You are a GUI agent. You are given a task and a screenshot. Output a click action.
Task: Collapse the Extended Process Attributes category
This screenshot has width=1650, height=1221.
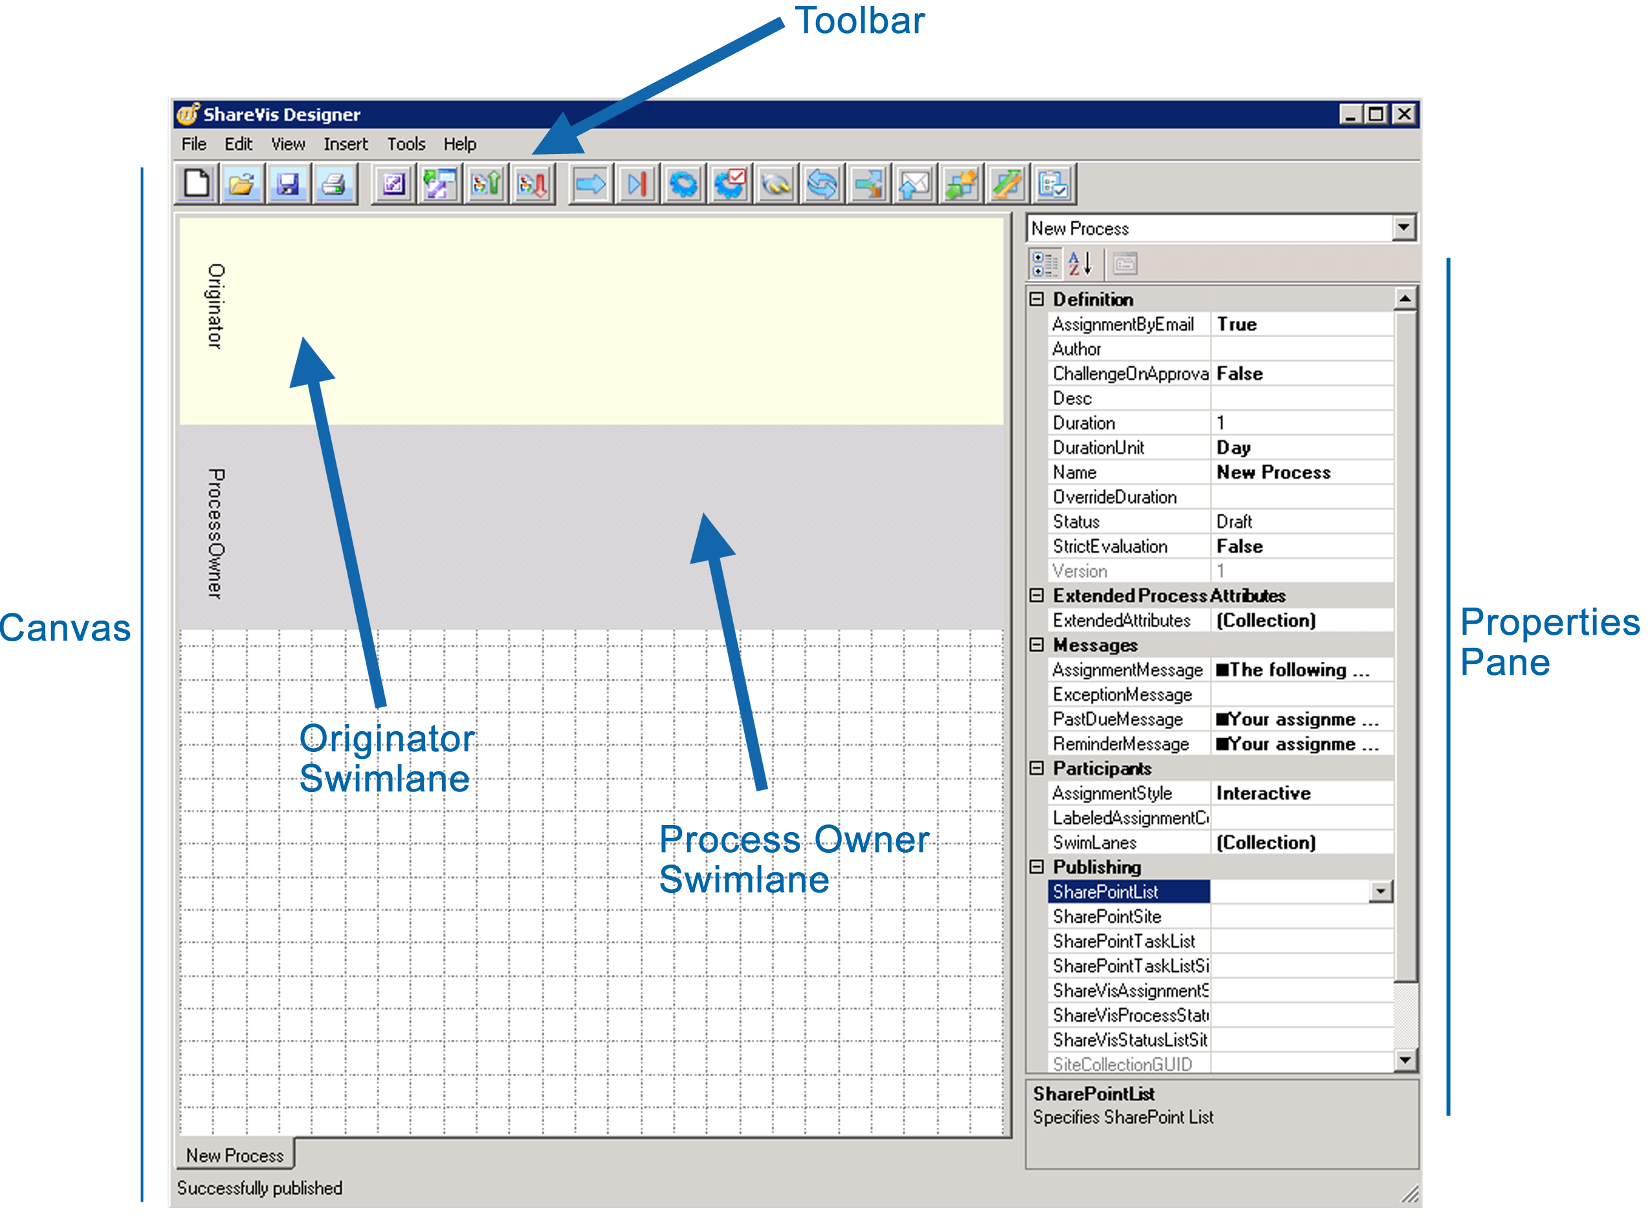pos(1037,596)
